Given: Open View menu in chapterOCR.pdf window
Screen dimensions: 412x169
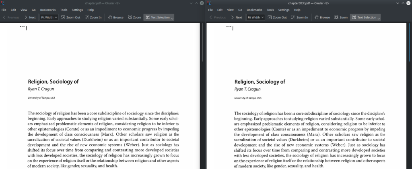Looking at the screenshot, I should click(x=231, y=10).
